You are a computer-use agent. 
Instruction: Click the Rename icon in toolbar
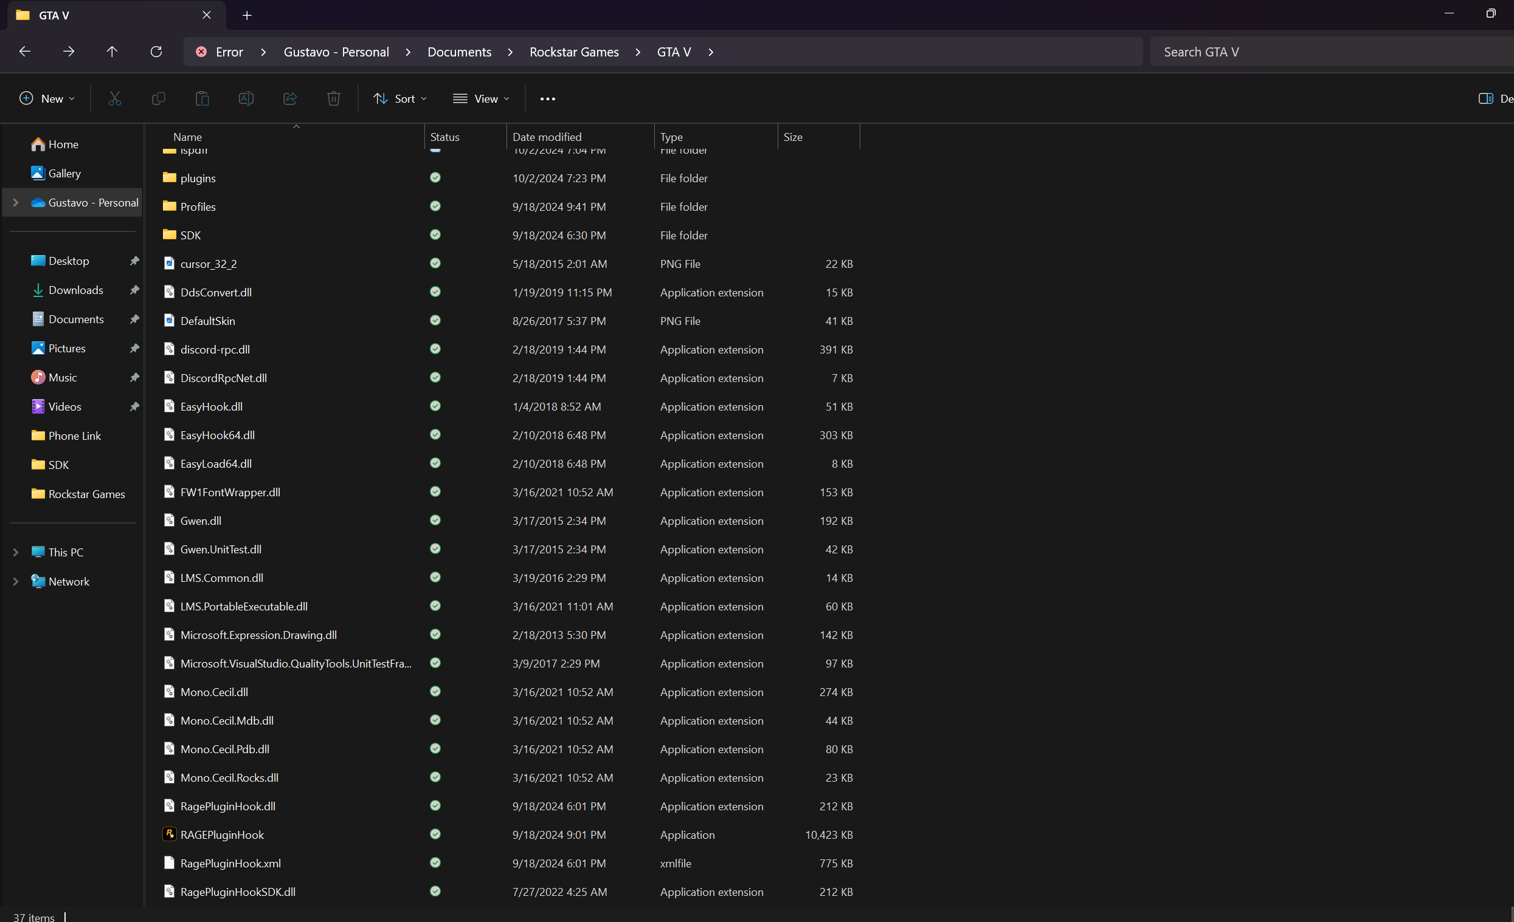[x=246, y=98]
